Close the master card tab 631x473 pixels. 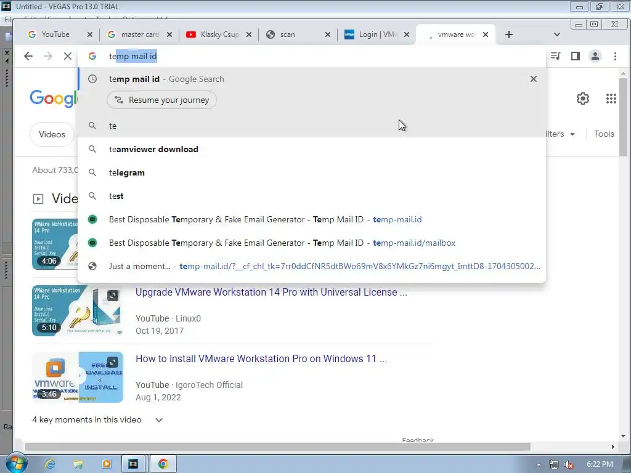click(169, 34)
